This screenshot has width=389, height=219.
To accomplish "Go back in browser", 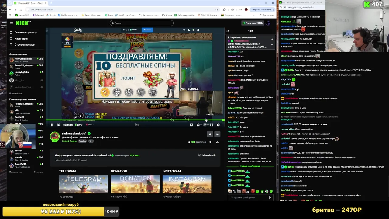I will [10, 9].
